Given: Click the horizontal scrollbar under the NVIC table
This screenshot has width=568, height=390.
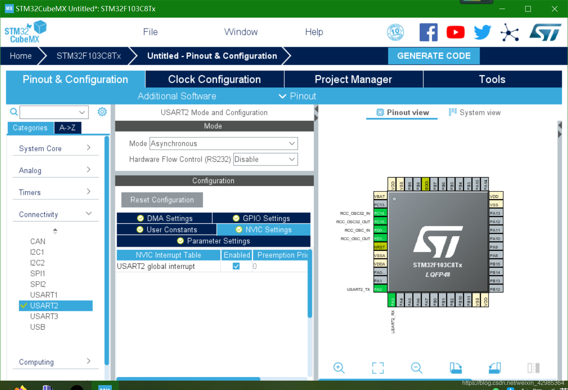Looking at the screenshot, I should tap(188, 379).
